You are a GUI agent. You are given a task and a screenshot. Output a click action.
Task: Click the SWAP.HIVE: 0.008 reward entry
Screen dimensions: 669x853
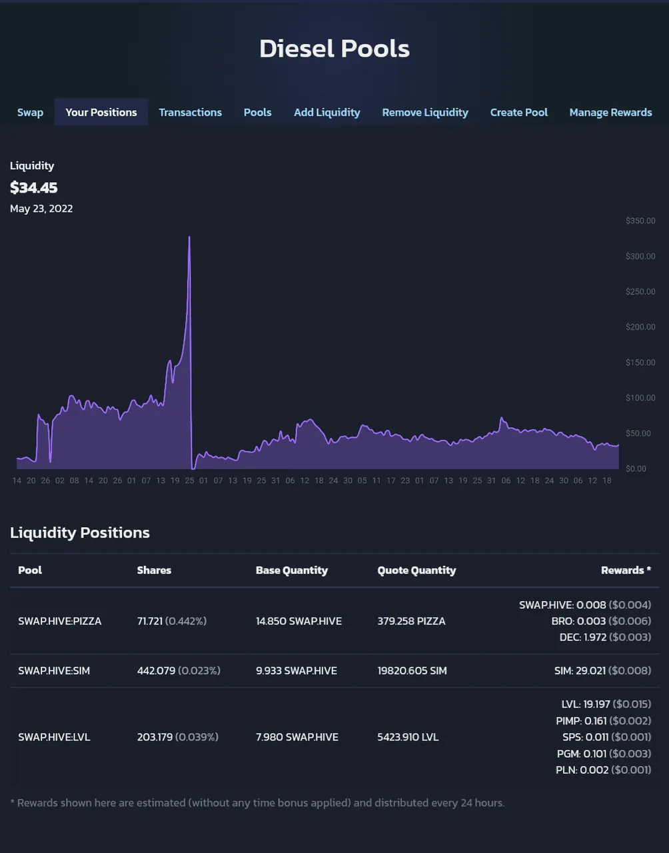tap(585, 605)
